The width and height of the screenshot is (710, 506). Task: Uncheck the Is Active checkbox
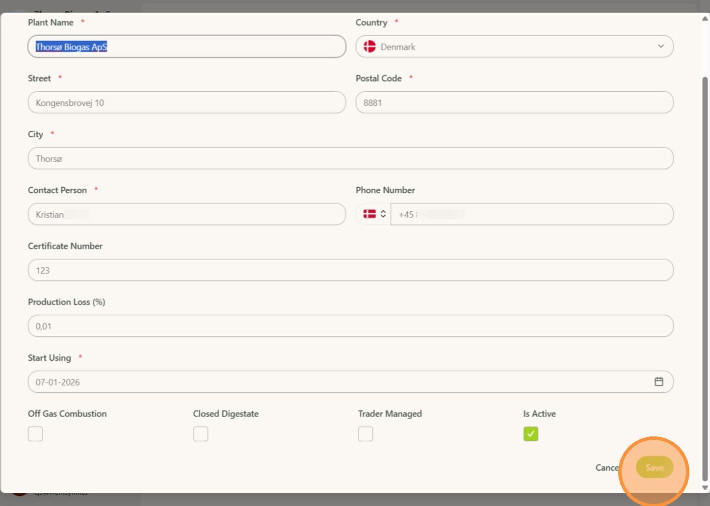coord(530,433)
